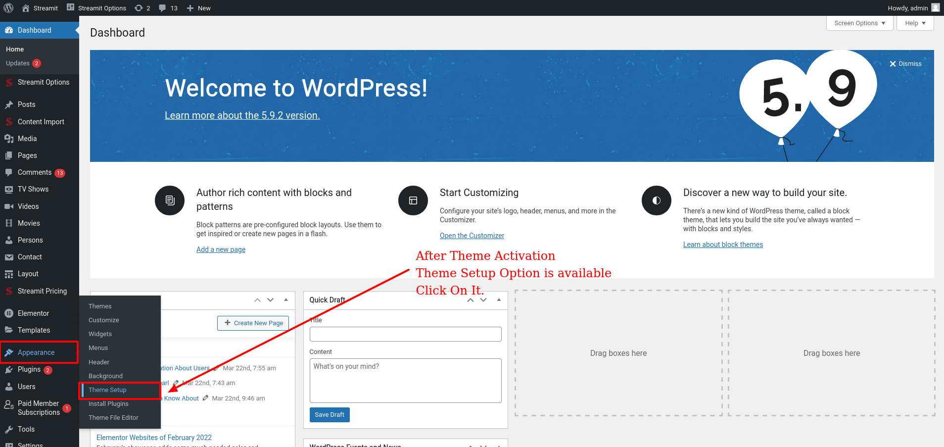
Task: Open Paid Member Subscriptions menu
Action: (x=40, y=408)
